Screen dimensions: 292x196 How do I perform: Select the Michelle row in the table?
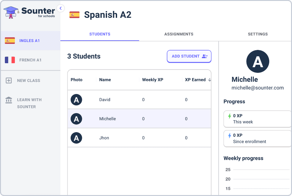pos(139,119)
